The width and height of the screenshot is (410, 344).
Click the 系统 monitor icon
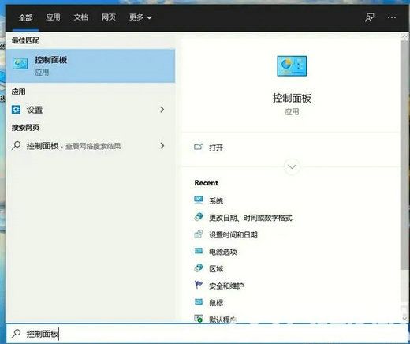(x=199, y=200)
